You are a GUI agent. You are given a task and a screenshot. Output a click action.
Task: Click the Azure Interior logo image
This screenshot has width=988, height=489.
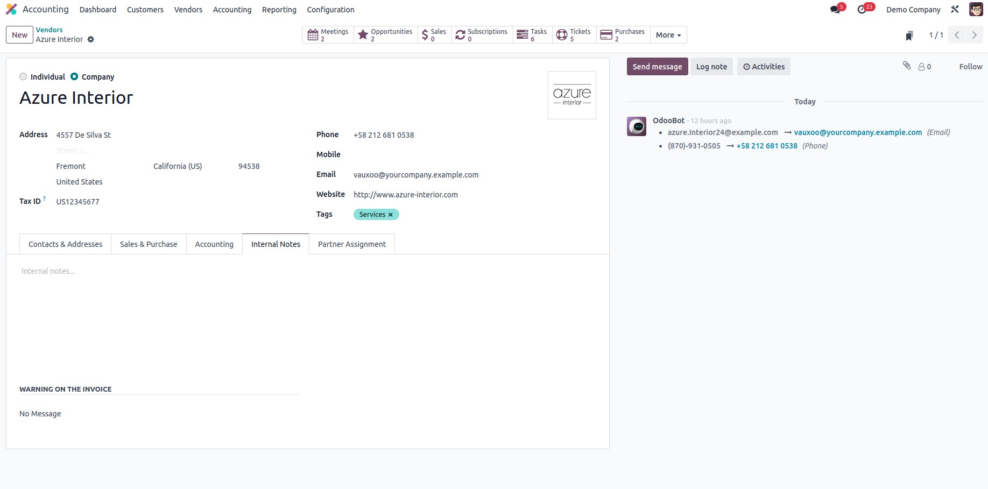point(572,95)
